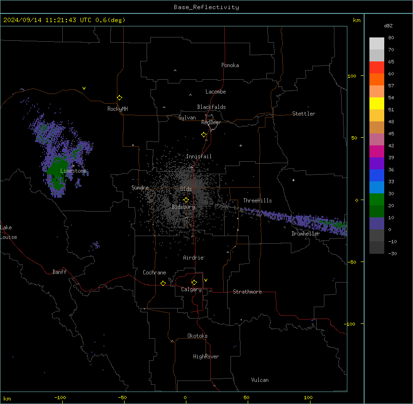
Task: Select the -50 tick label on the vertical axis
Action: coord(352,262)
